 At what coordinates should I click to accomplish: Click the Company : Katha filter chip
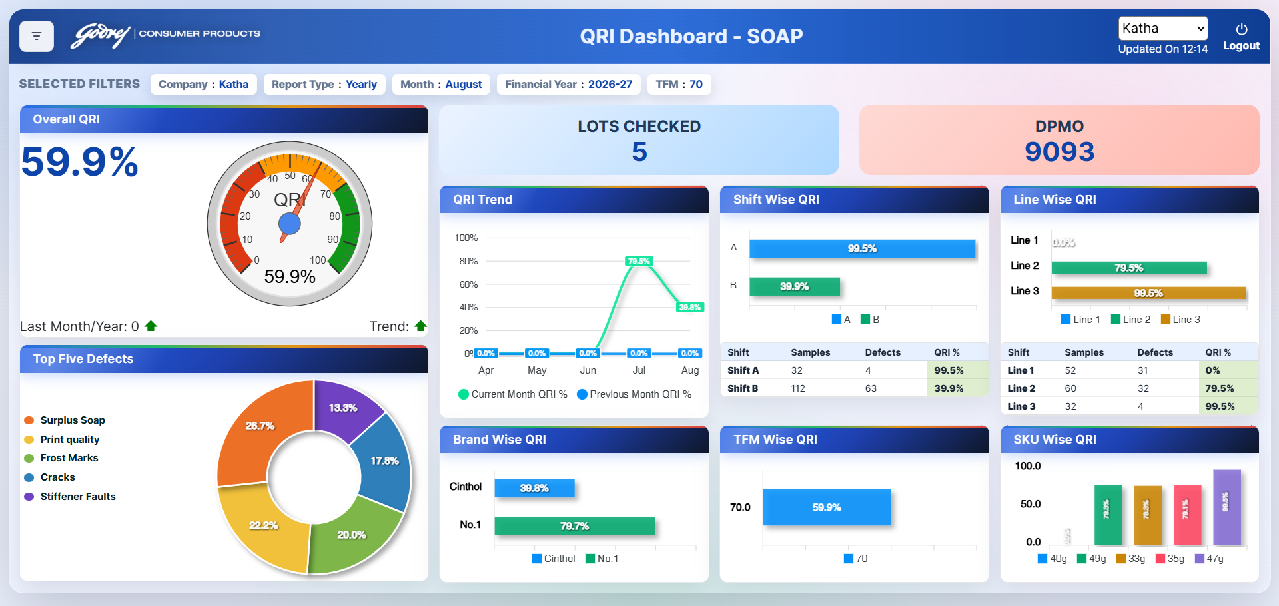click(x=204, y=84)
